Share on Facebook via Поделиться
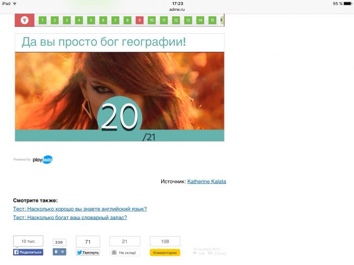Screen dimensions: 354x265 pos(28,252)
